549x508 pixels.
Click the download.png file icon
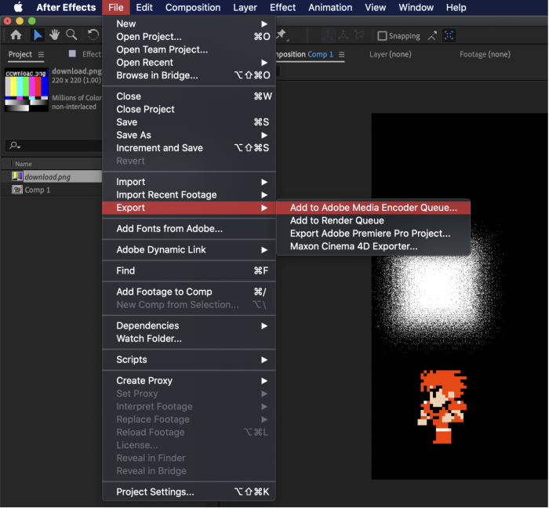(x=17, y=176)
